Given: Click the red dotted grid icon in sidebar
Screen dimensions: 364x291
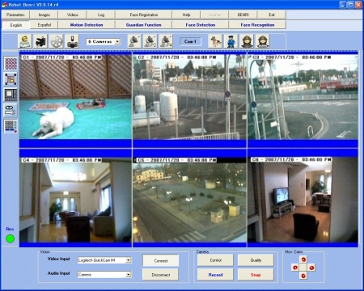Looking at the screenshot, I should tap(11, 64).
